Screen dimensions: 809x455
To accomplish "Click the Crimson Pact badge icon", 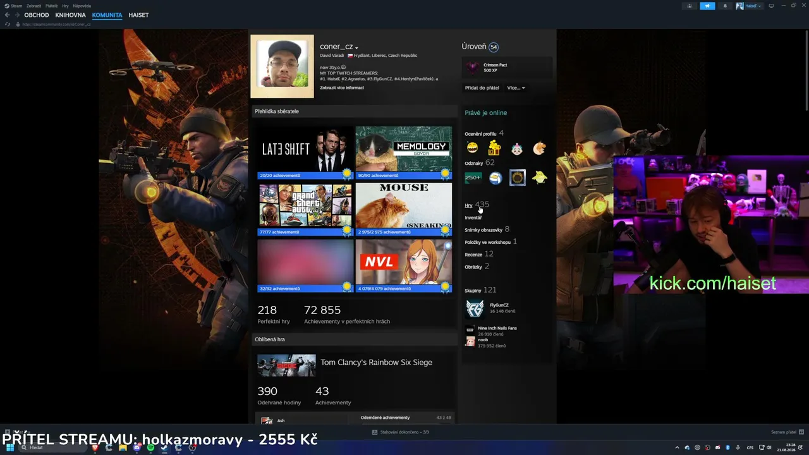I will tap(473, 68).
